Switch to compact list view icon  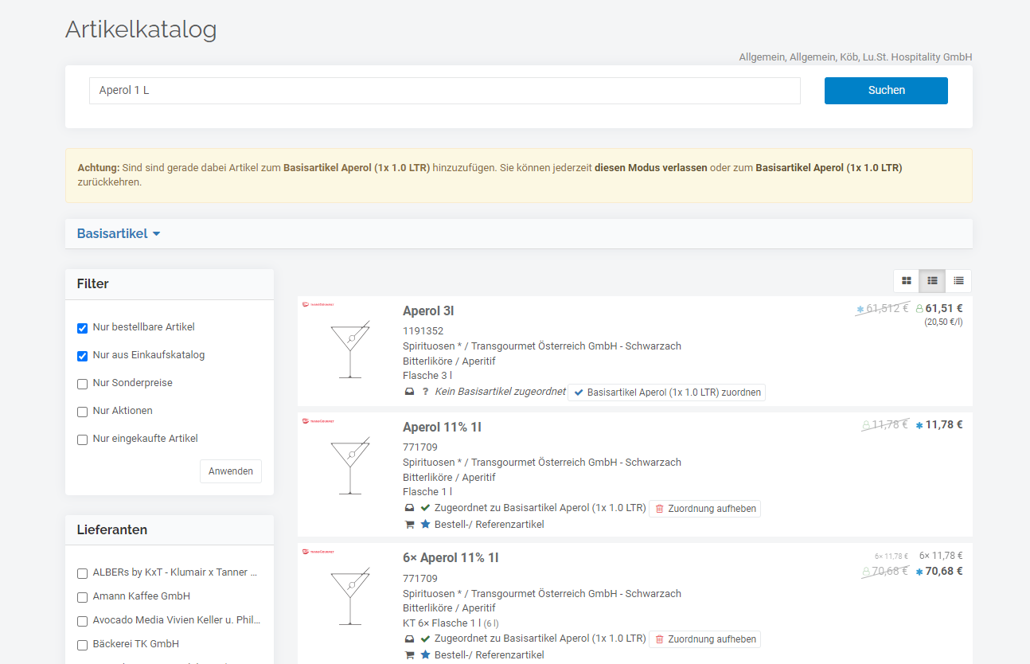958,281
